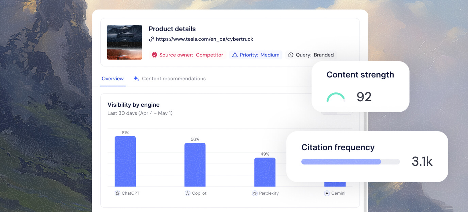Click the ChatGPT engine icon
This screenshot has height=212, width=468.
pos(117,193)
